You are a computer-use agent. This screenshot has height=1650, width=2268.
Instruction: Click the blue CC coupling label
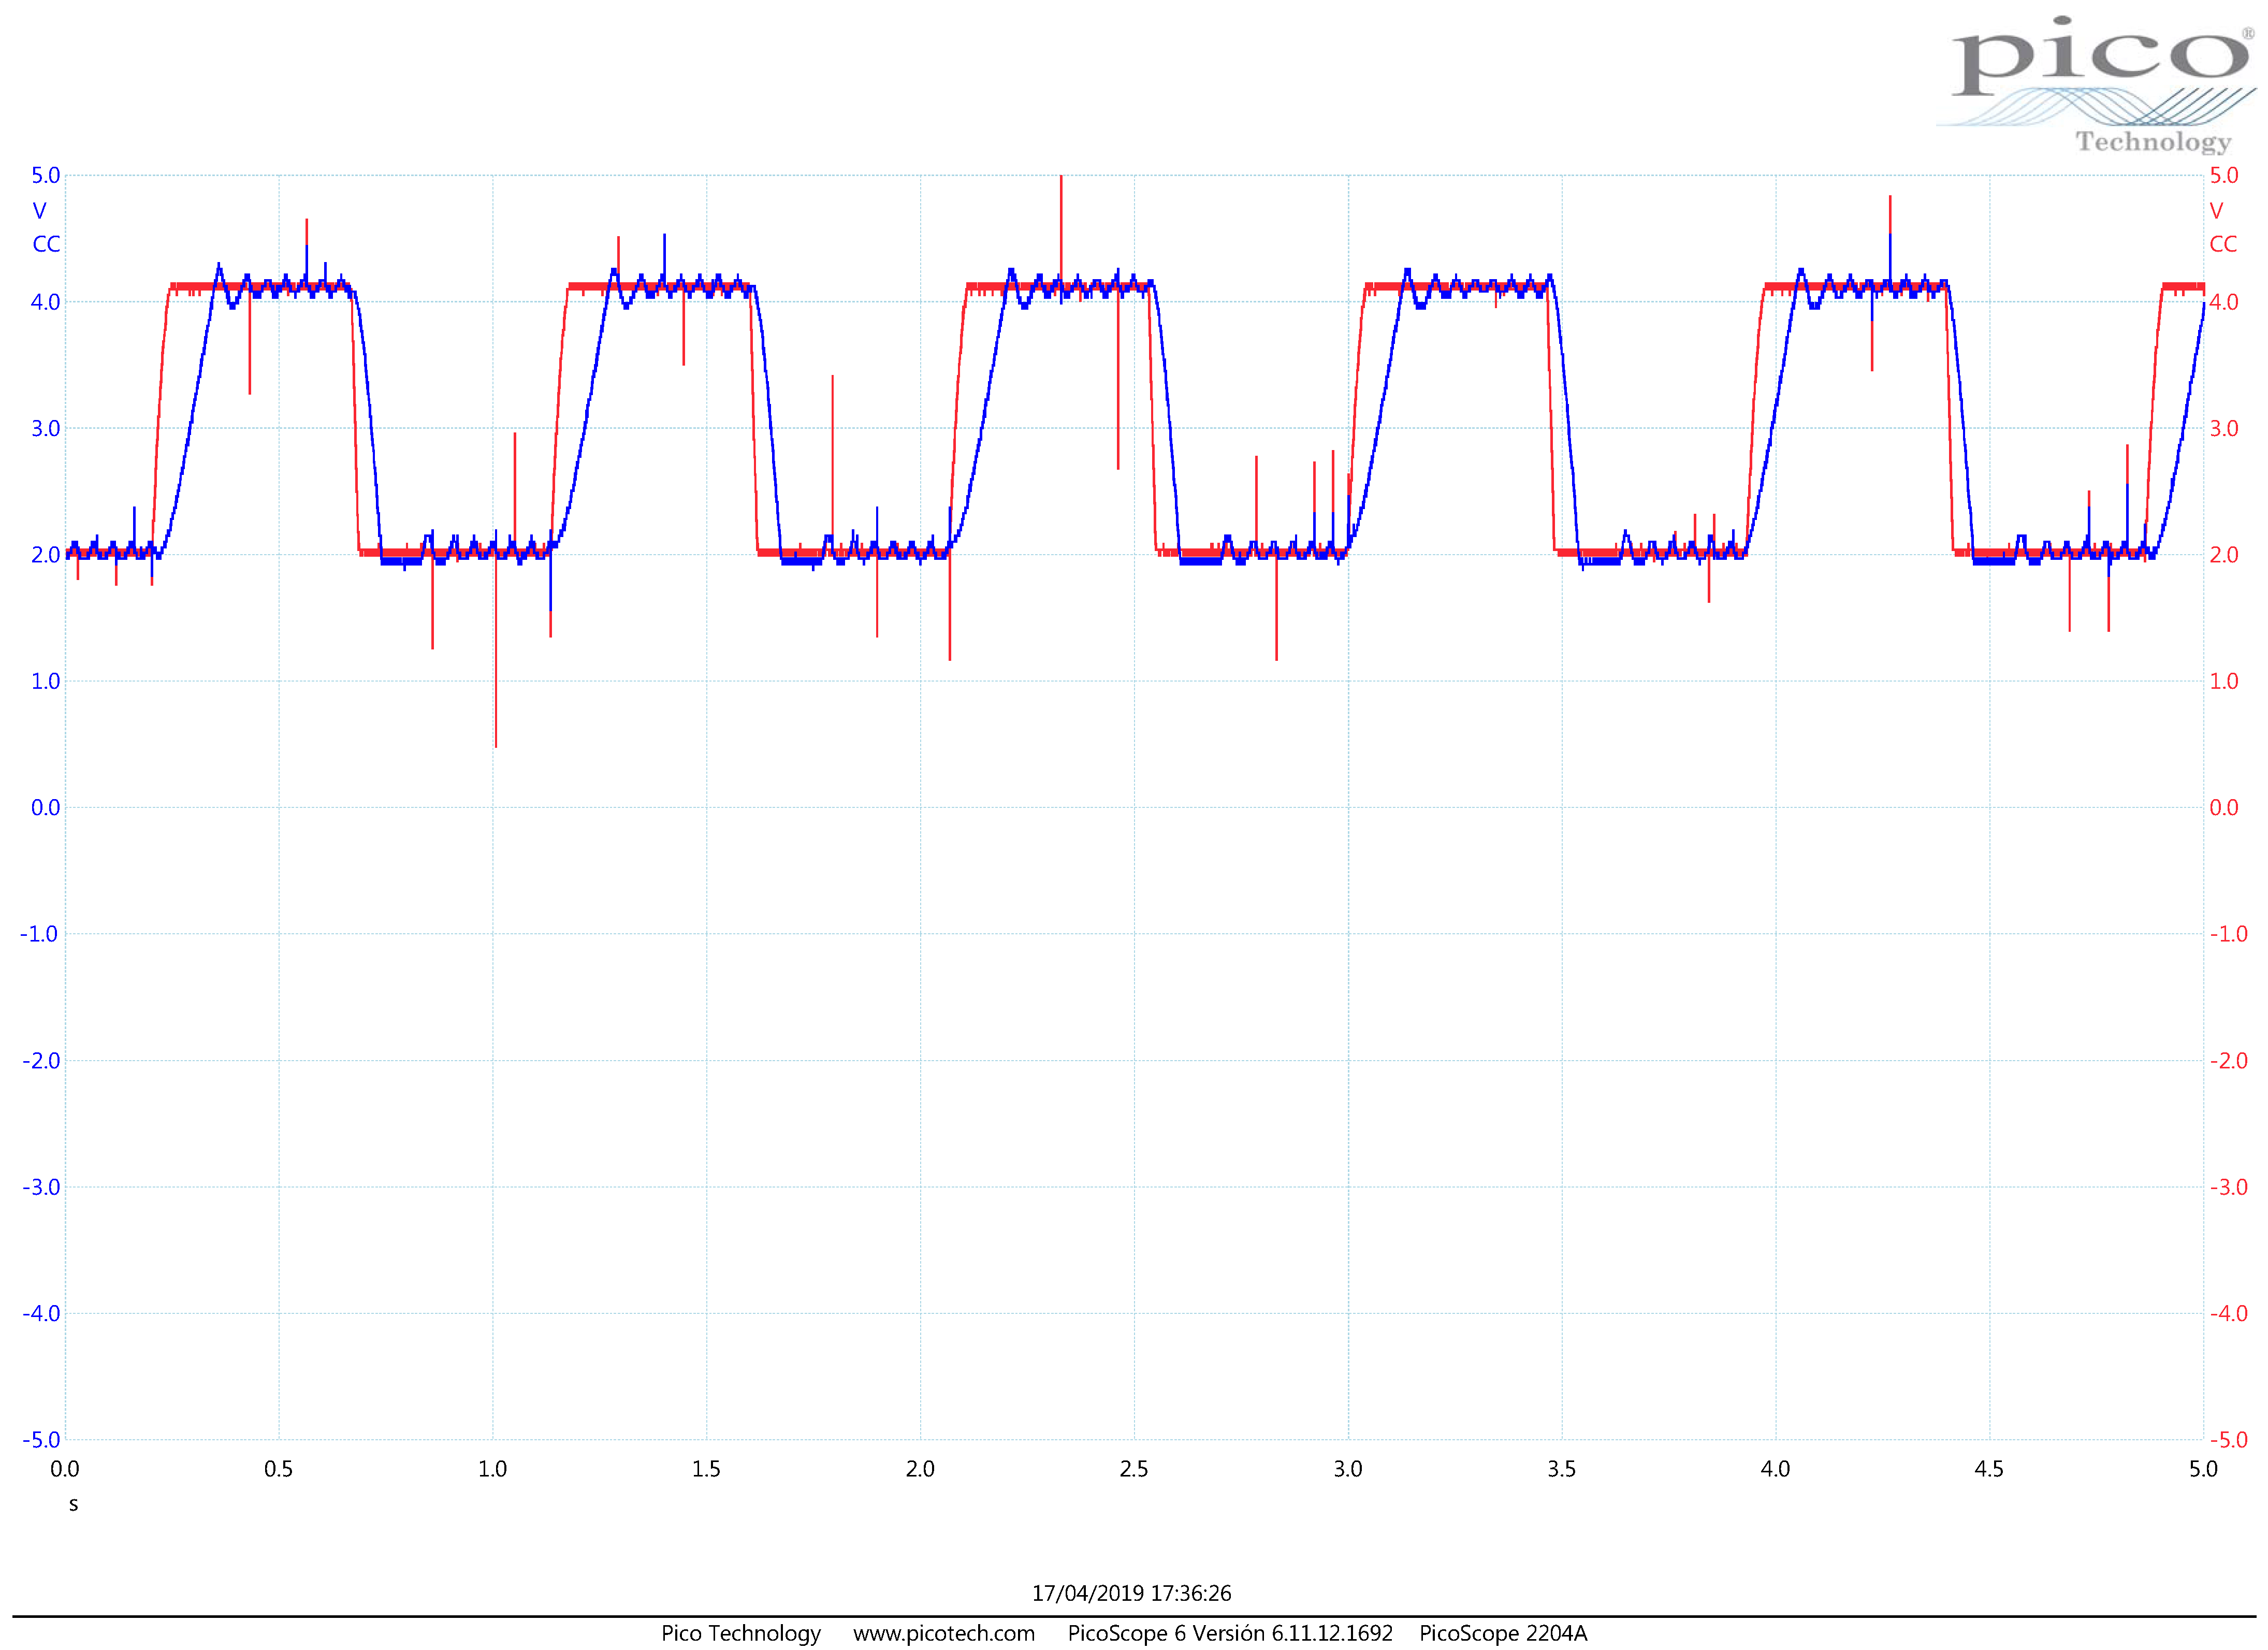pyautogui.click(x=46, y=244)
